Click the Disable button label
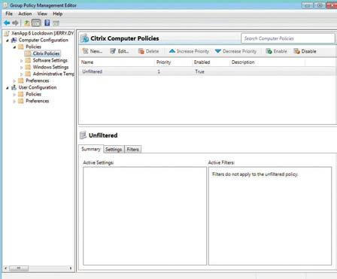 [308, 51]
